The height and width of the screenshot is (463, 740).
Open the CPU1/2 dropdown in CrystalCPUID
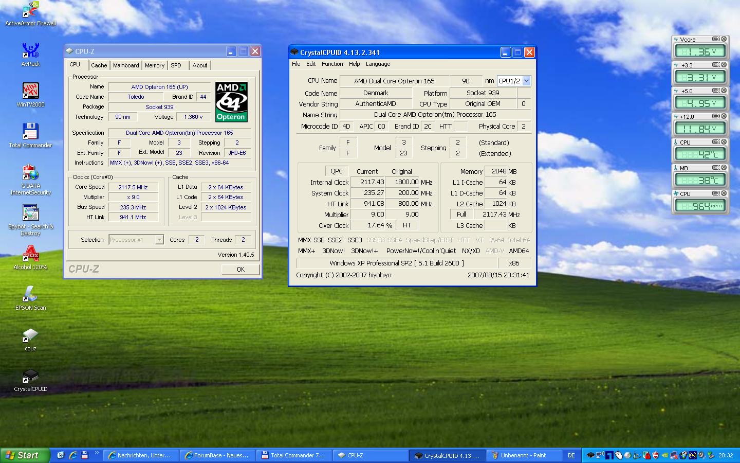pyautogui.click(x=526, y=81)
